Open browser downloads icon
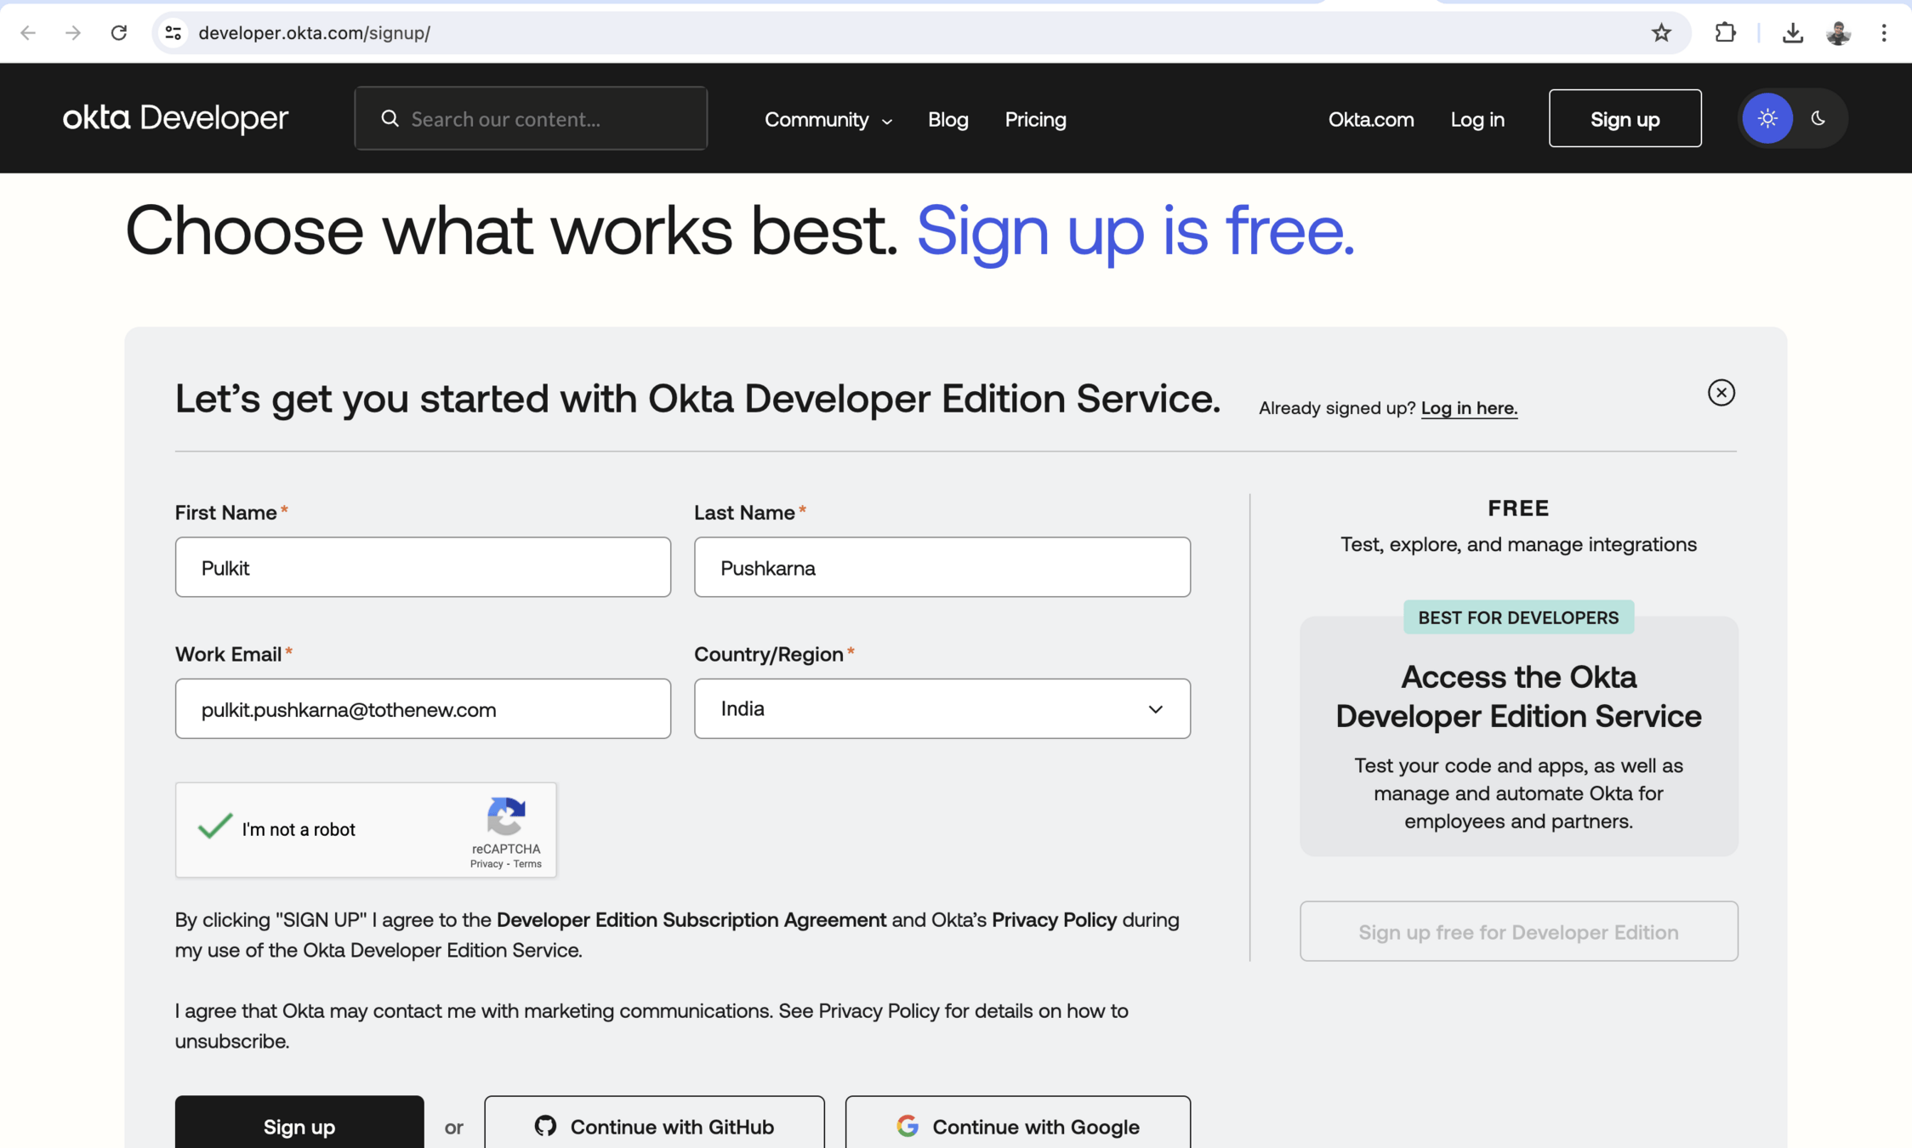The height and width of the screenshot is (1148, 1912). coord(1792,32)
